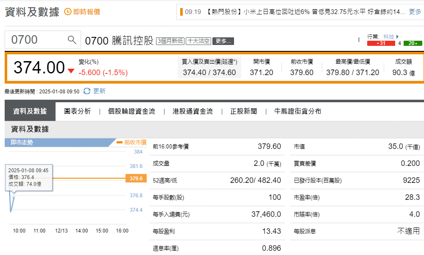This screenshot has width=424, height=255.
Task: Click the red -31 decliners bar
Action: (381, 43)
